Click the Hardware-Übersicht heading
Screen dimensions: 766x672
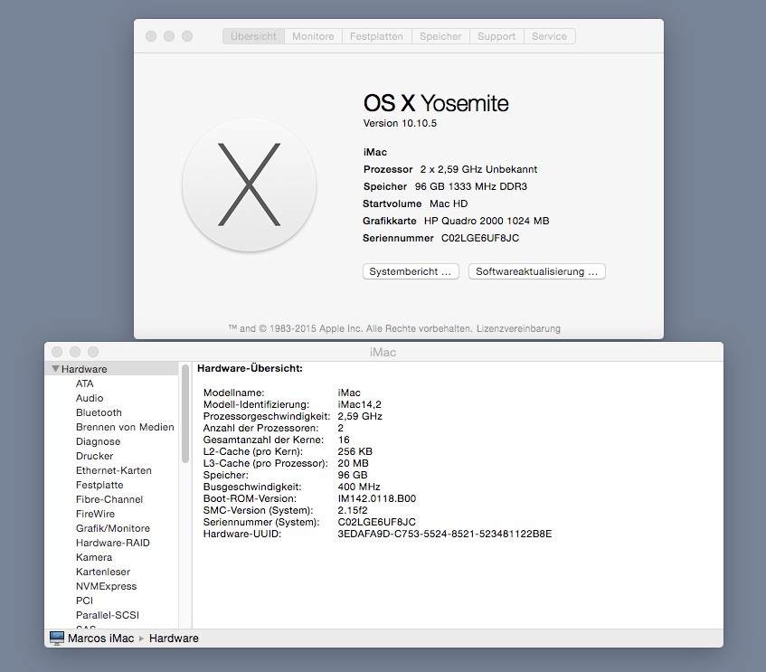click(250, 368)
